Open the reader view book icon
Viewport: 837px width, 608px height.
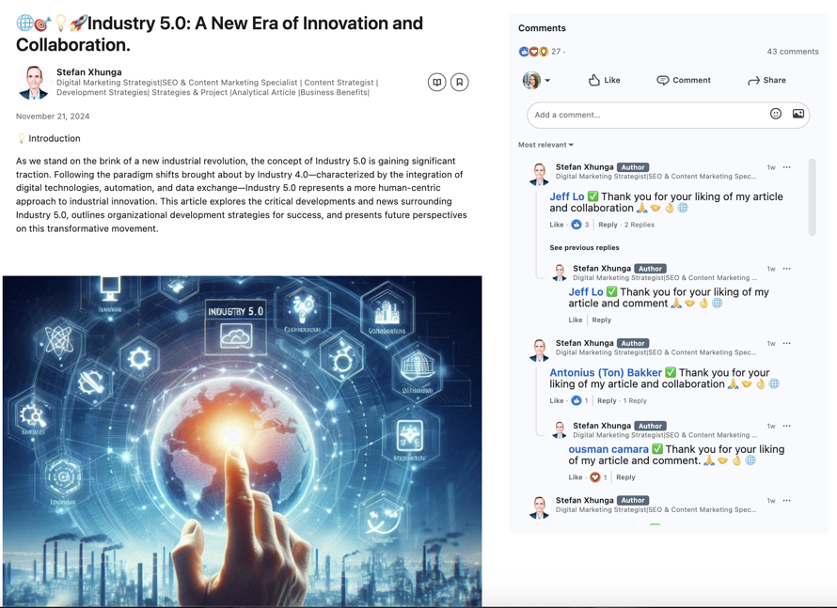pyautogui.click(x=436, y=82)
